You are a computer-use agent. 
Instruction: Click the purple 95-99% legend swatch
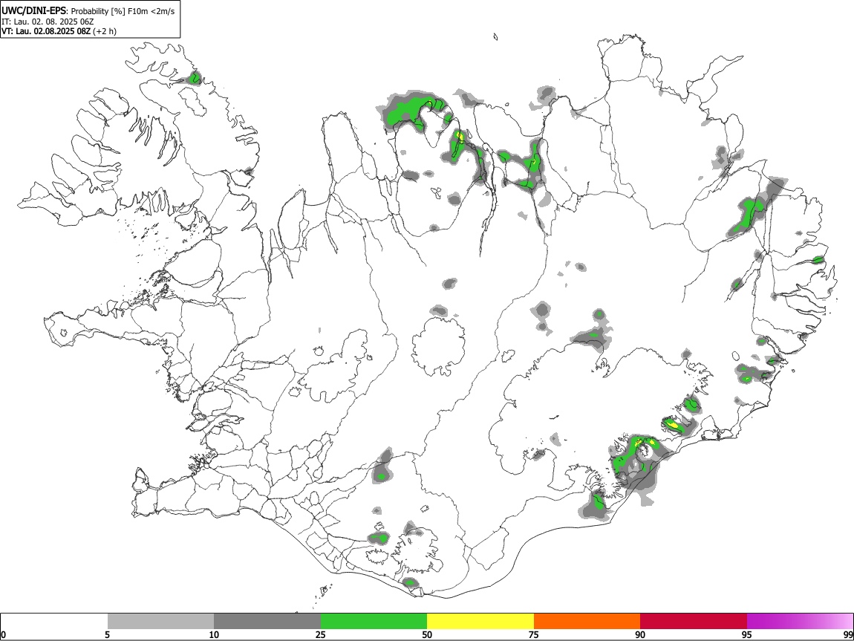tap(800, 622)
